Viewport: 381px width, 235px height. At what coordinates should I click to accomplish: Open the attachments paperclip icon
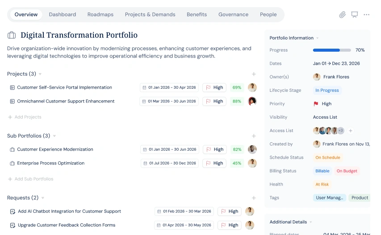[x=343, y=15]
